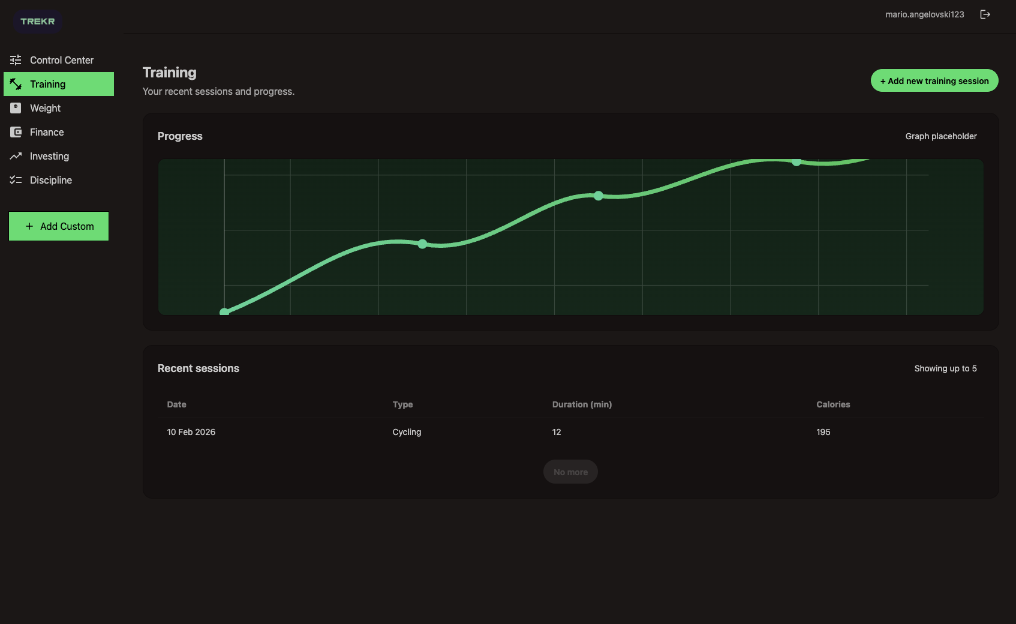Screen dimensions: 1016x624
Task: Navigate to Investing in sidebar
Action: coord(49,156)
